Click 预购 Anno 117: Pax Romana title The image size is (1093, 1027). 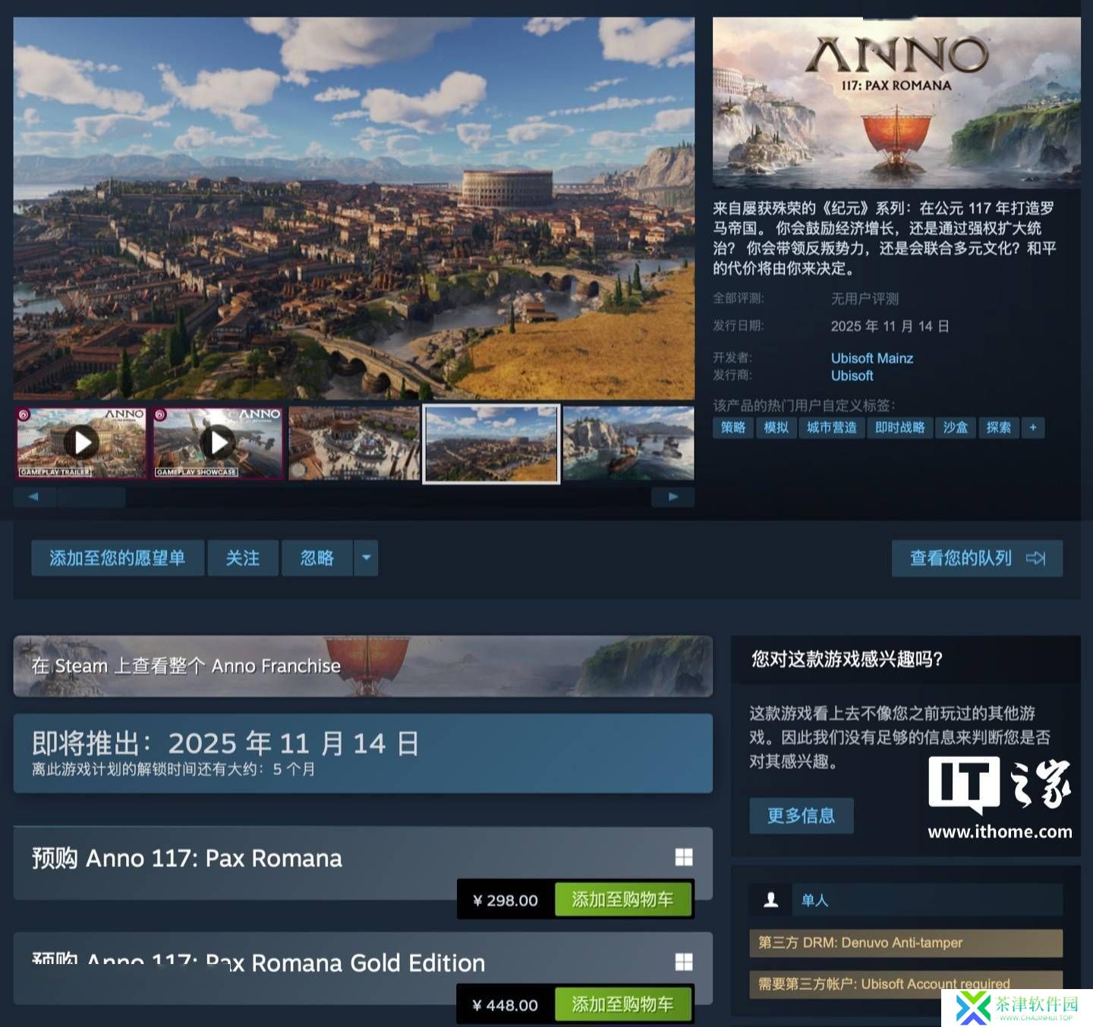187,858
